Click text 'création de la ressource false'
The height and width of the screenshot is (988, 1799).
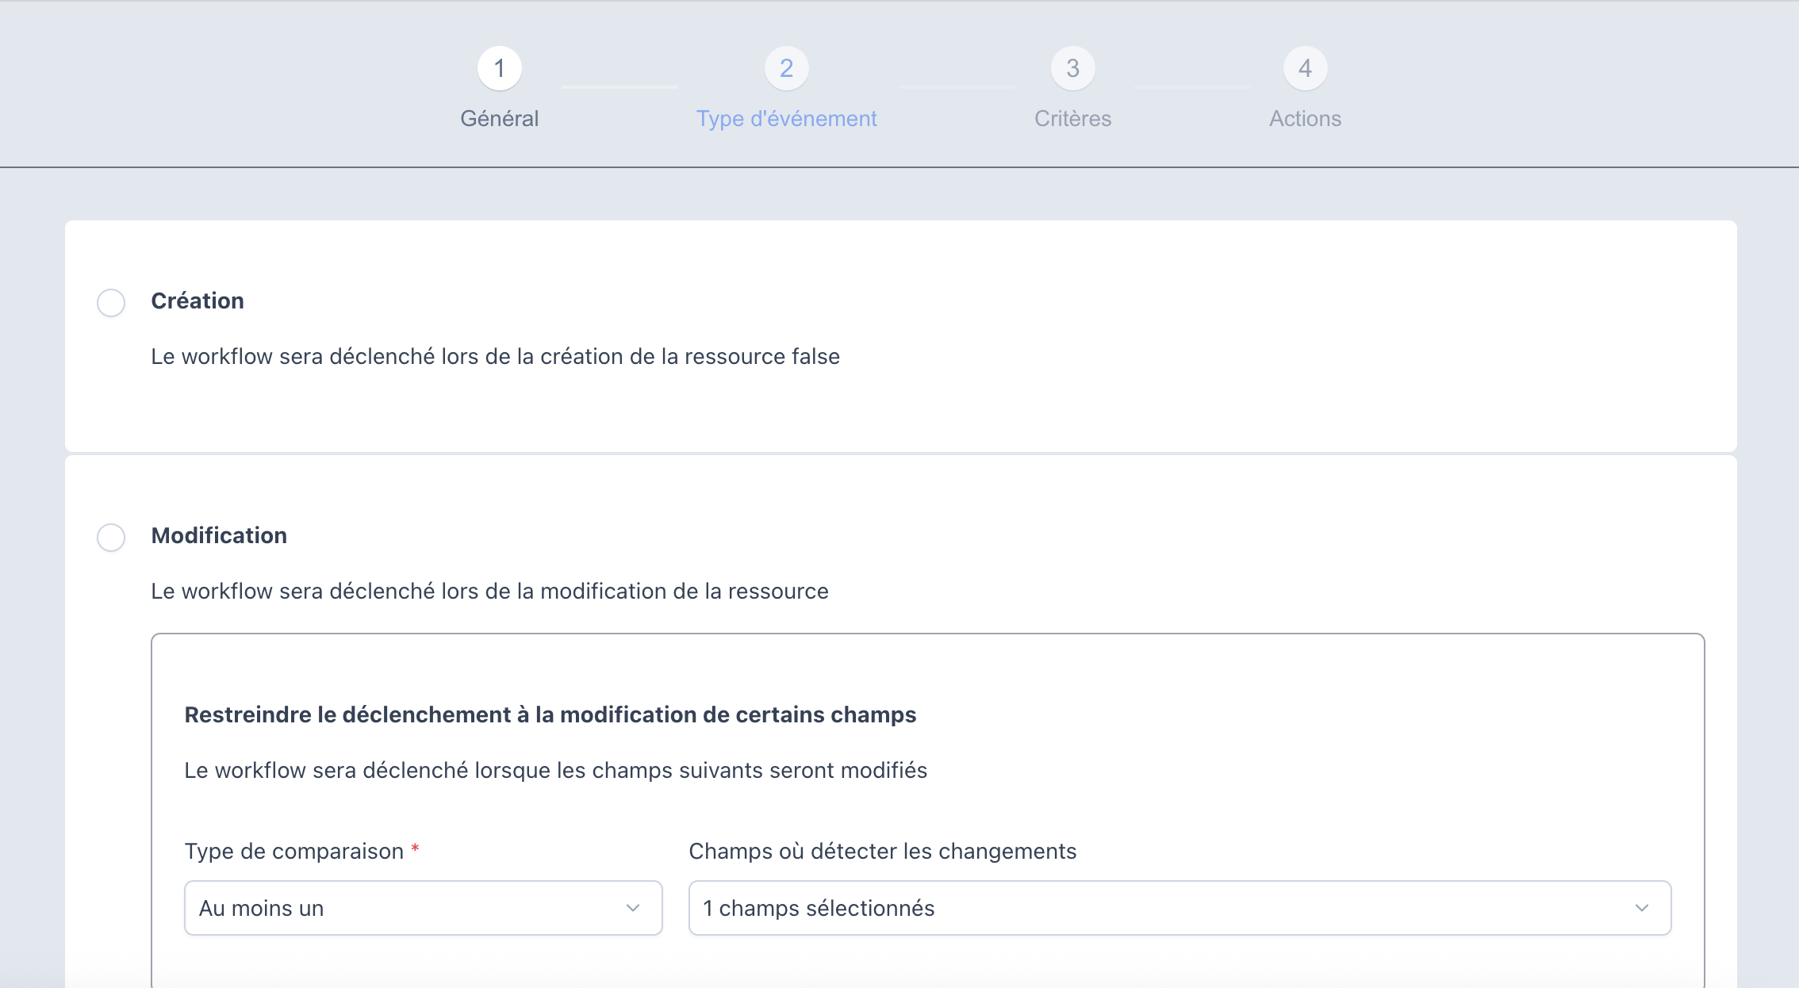tap(690, 357)
